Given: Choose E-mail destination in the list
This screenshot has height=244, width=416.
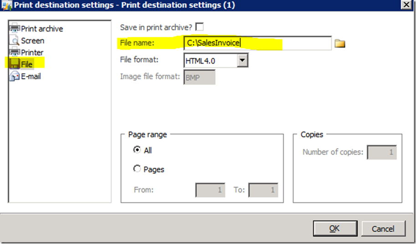Looking at the screenshot, I should pos(31,76).
